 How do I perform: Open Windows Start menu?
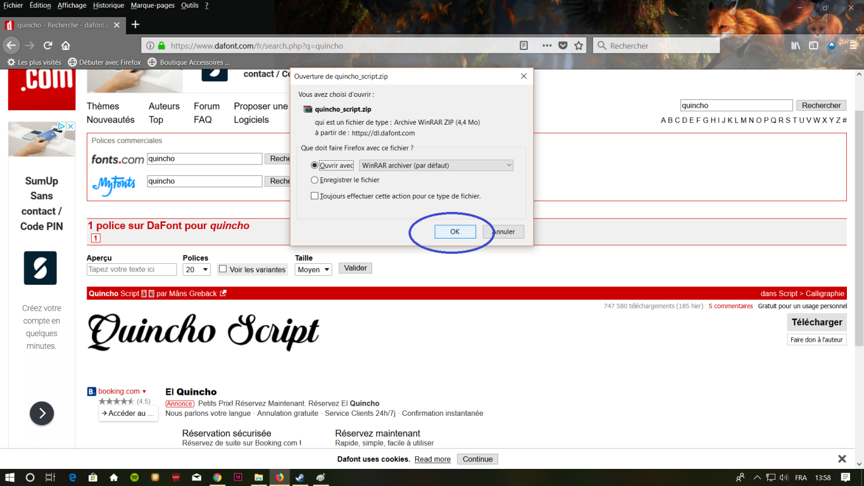tap(10, 477)
